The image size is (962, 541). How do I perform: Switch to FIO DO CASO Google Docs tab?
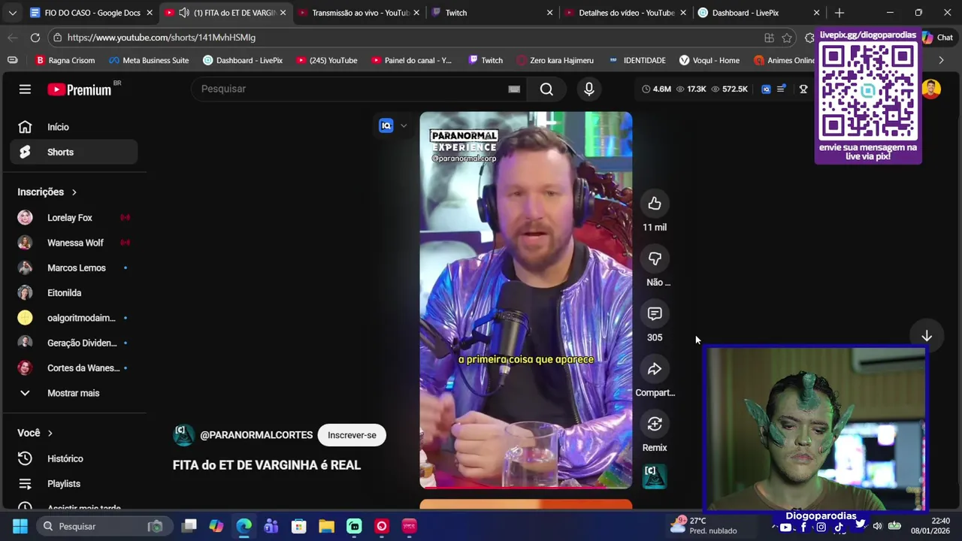pos(91,13)
